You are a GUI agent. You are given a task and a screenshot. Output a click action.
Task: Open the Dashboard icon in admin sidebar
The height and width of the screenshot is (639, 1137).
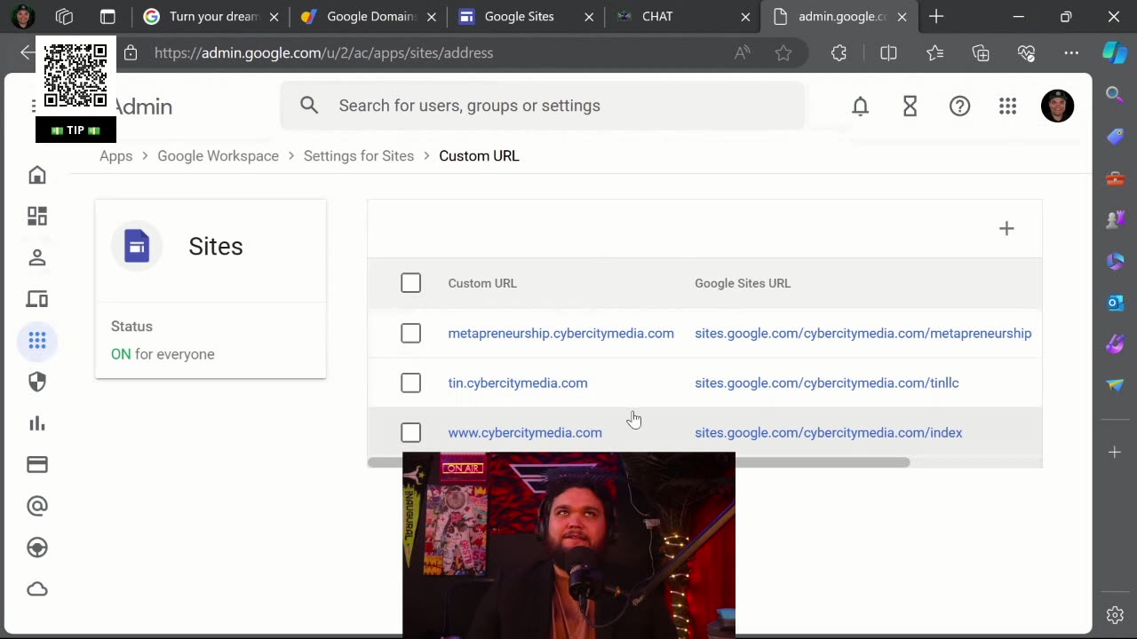[x=37, y=217]
